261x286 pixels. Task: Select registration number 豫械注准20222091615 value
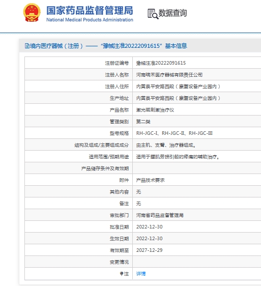(161, 63)
